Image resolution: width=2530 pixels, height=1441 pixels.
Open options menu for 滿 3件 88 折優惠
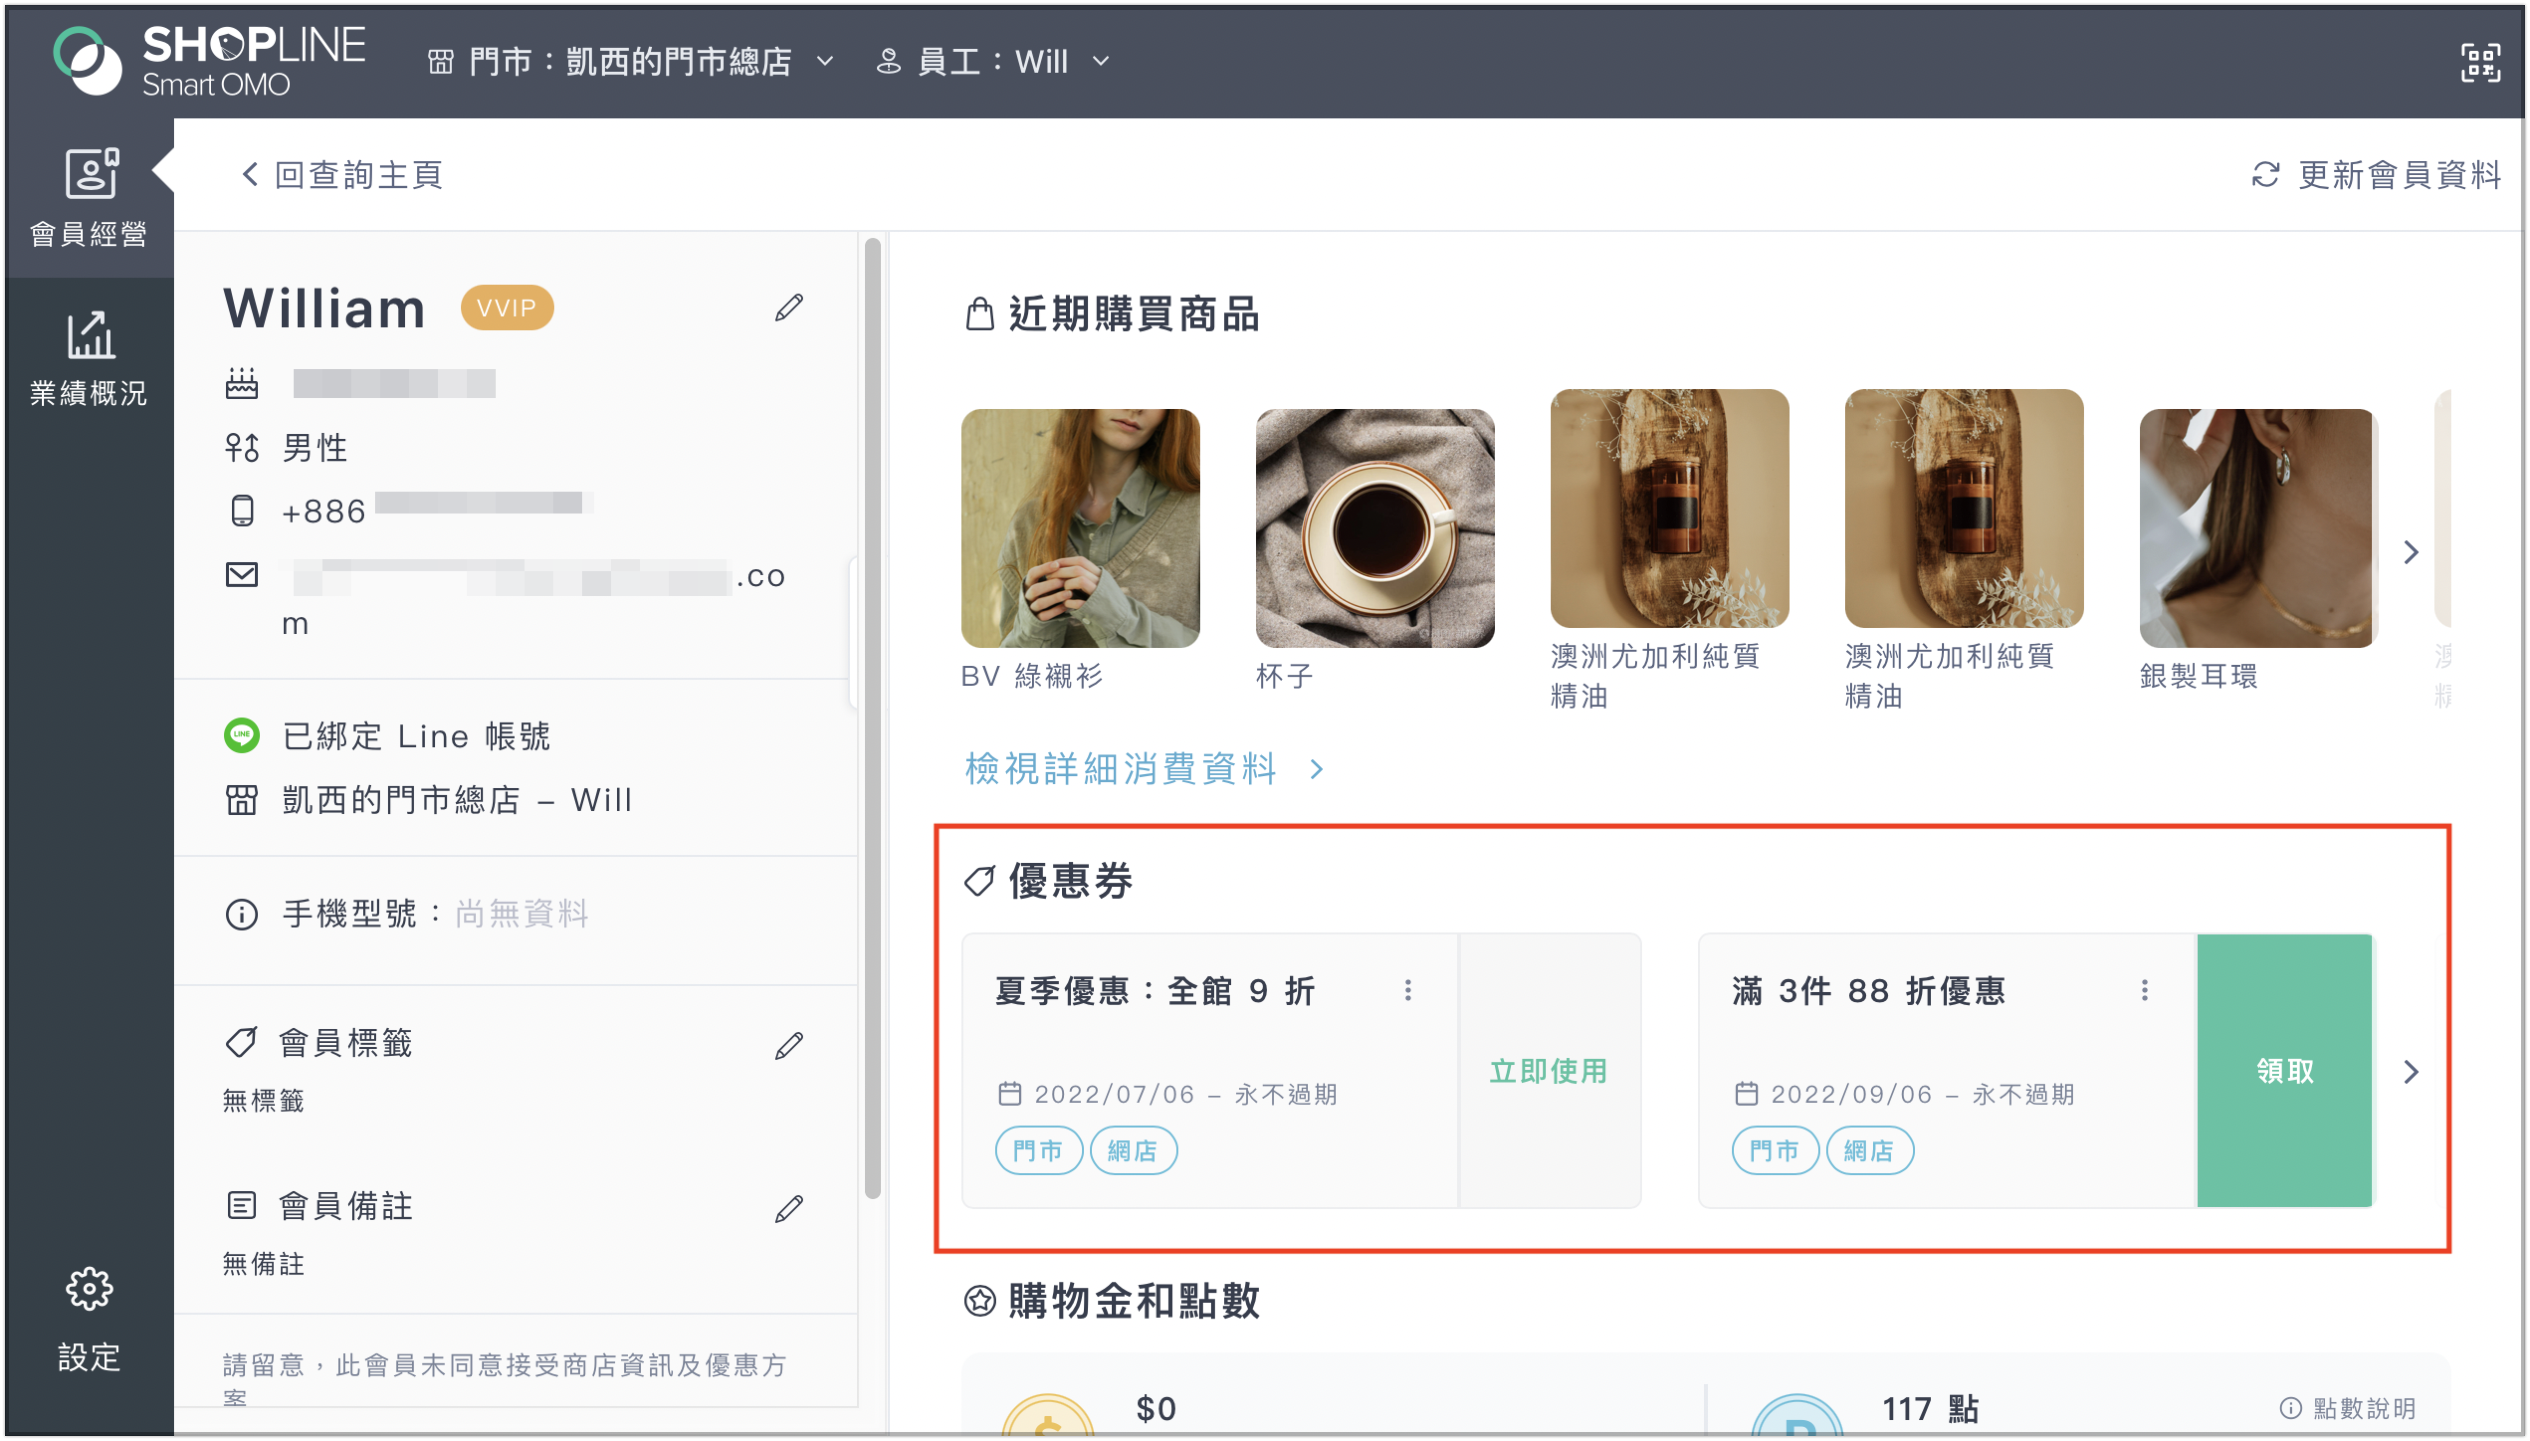(x=2144, y=991)
